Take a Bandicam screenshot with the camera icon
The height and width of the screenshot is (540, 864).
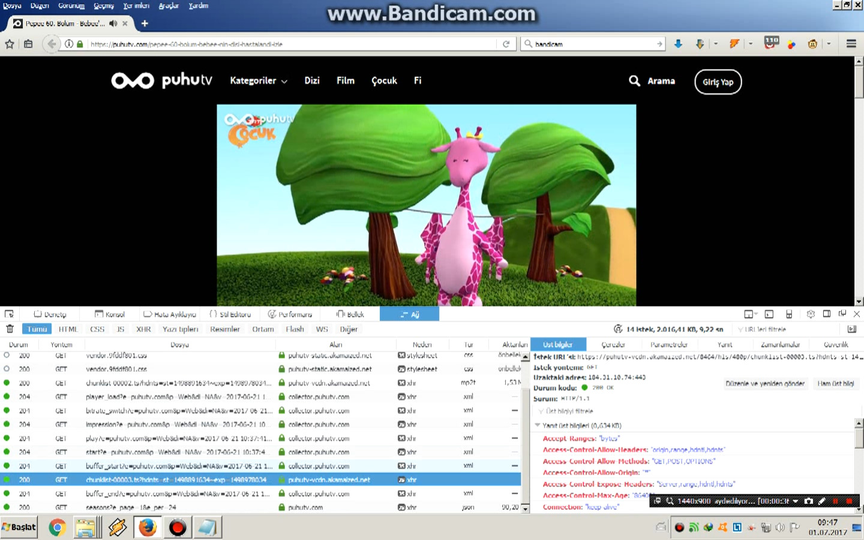click(808, 501)
